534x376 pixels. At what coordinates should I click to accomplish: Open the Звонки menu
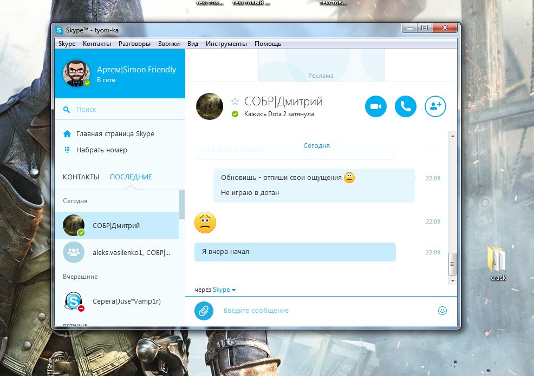(x=169, y=44)
